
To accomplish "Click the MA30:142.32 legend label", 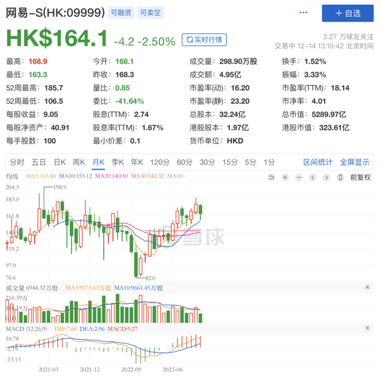I will pyautogui.click(x=148, y=176).
